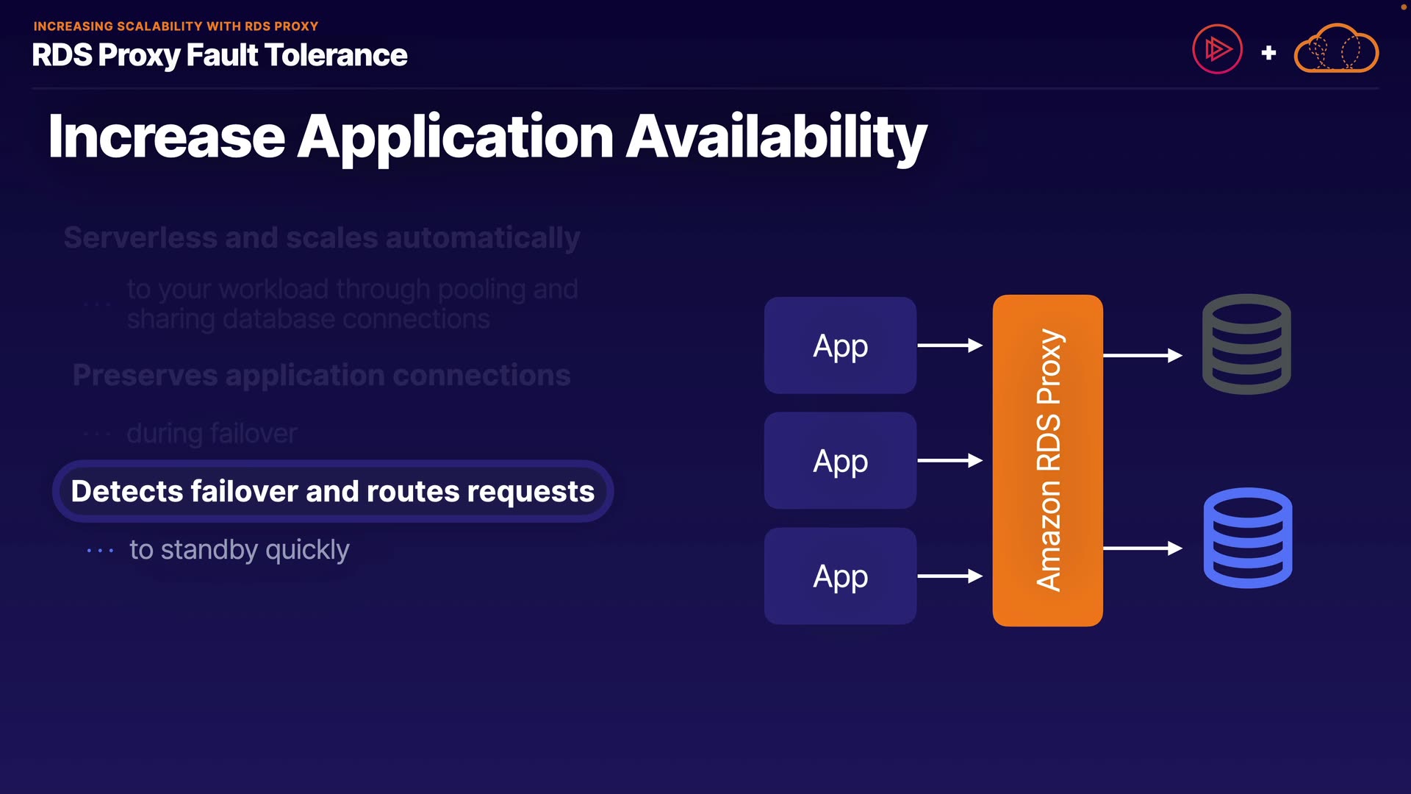This screenshot has width=1411, height=794.
Task: Click the Pluralsight play logo icon
Action: click(1217, 50)
